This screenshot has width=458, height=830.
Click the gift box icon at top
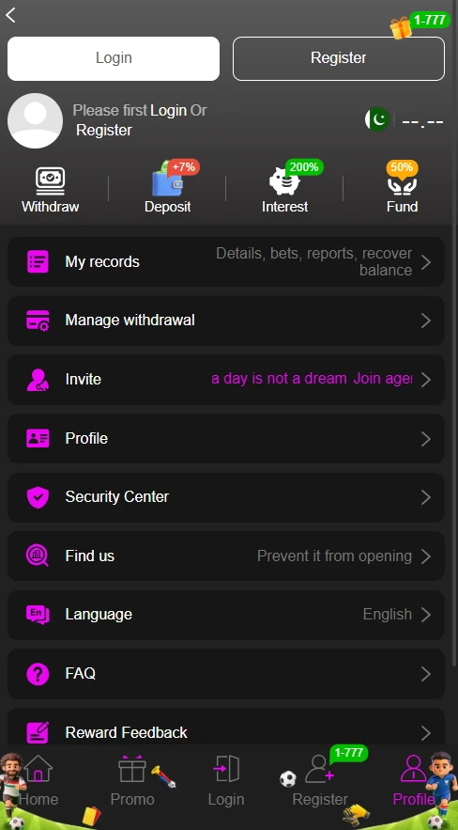(x=401, y=27)
